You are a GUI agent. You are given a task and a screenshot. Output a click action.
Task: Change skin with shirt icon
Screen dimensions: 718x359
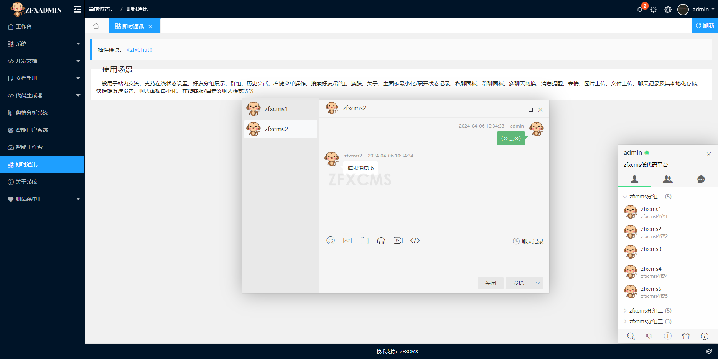(x=686, y=336)
